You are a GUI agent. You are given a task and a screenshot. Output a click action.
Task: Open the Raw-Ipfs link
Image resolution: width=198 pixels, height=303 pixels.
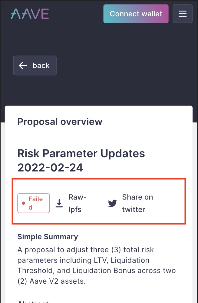coord(78,203)
